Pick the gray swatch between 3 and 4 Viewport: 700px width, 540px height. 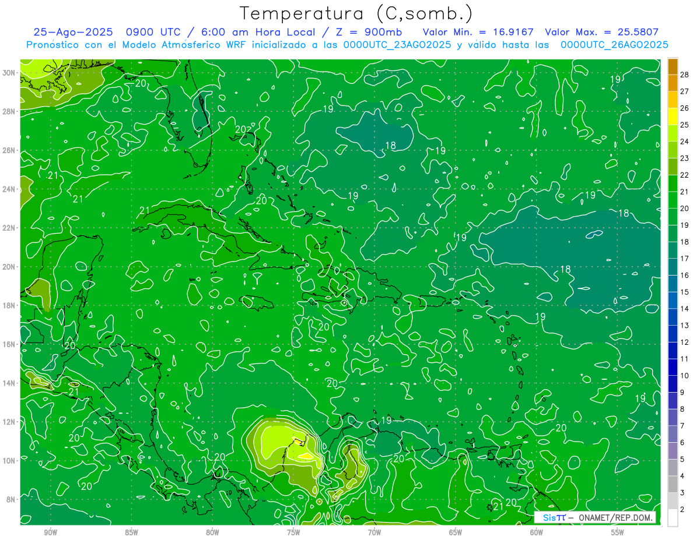(673, 484)
